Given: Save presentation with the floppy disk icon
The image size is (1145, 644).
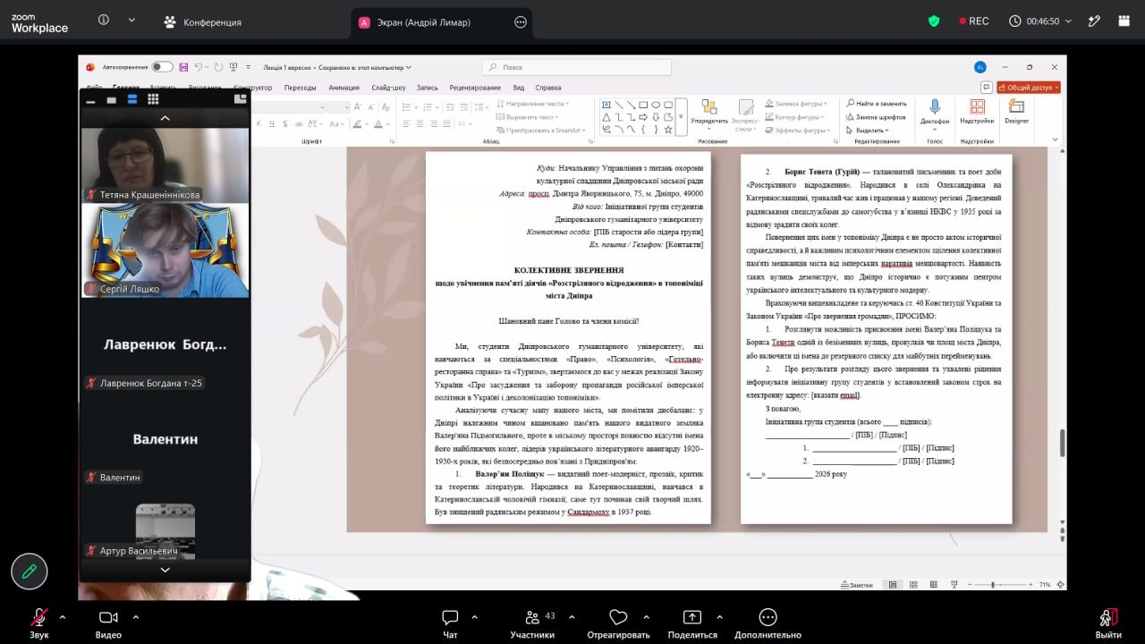Looking at the screenshot, I should pyautogui.click(x=183, y=67).
